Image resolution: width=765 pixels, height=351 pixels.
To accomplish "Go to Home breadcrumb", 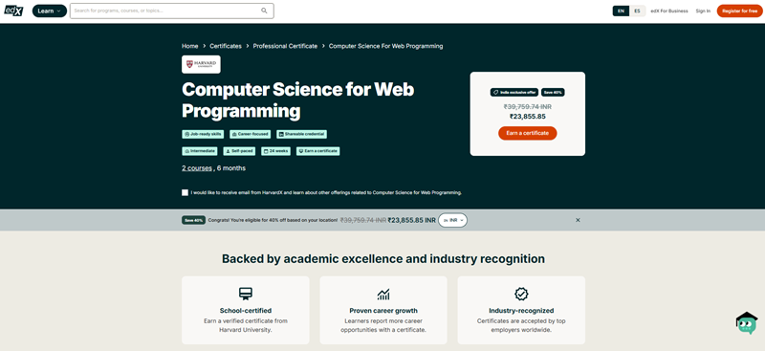I will point(189,46).
